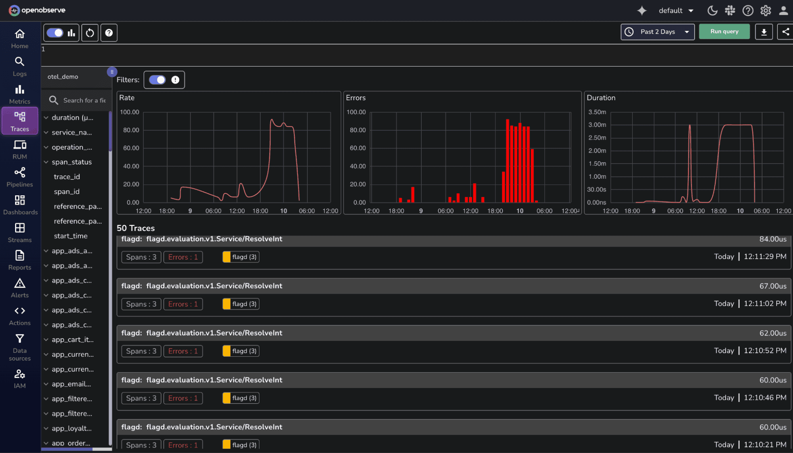Toggle the histogram chart switch

click(x=55, y=33)
